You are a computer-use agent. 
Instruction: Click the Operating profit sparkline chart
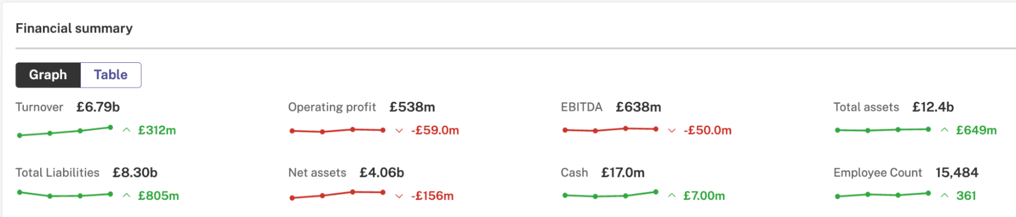337,131
